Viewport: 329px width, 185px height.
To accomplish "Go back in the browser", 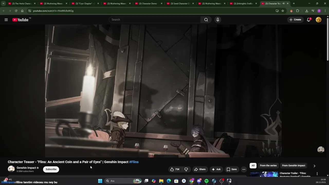I will (4, 11).
